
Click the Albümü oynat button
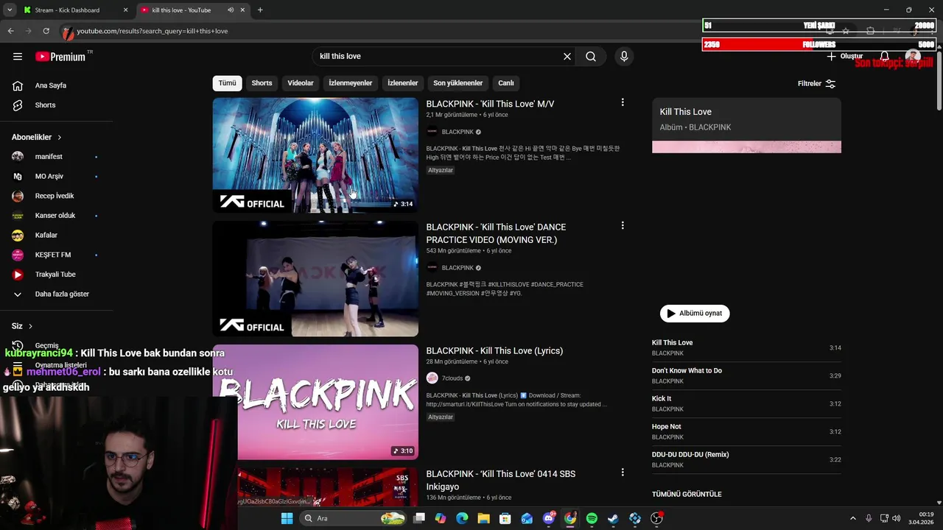[x=695, y=314]
